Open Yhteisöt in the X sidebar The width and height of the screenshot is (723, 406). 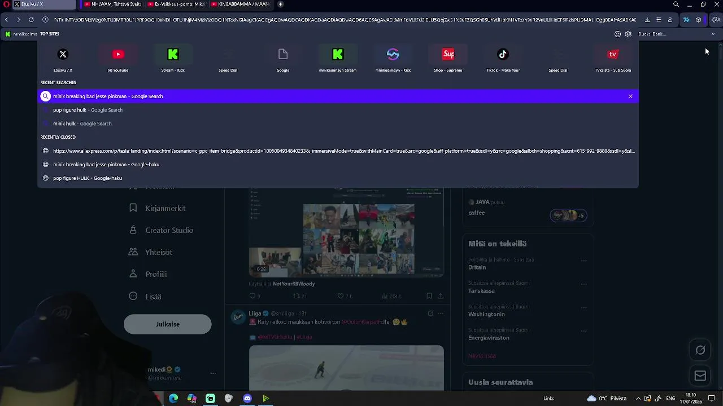(x=151, y=252)
